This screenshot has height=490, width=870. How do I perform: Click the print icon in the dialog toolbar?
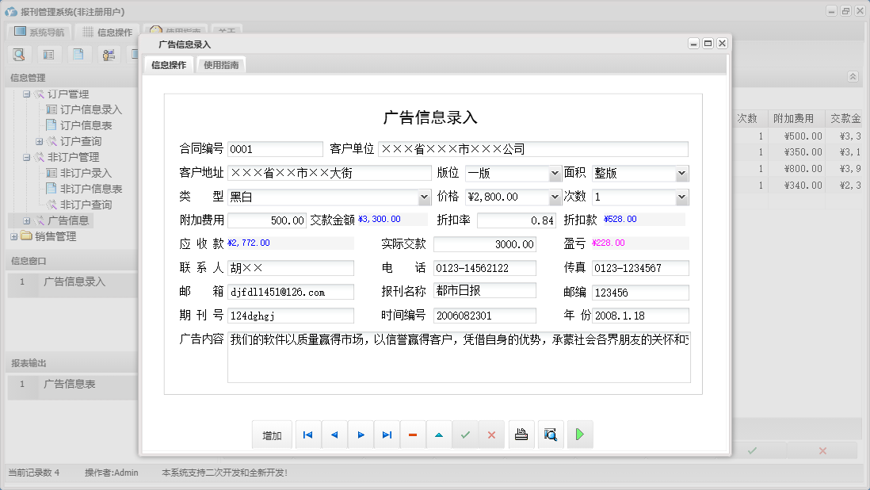pyautogui.click(x=521, y=434)
